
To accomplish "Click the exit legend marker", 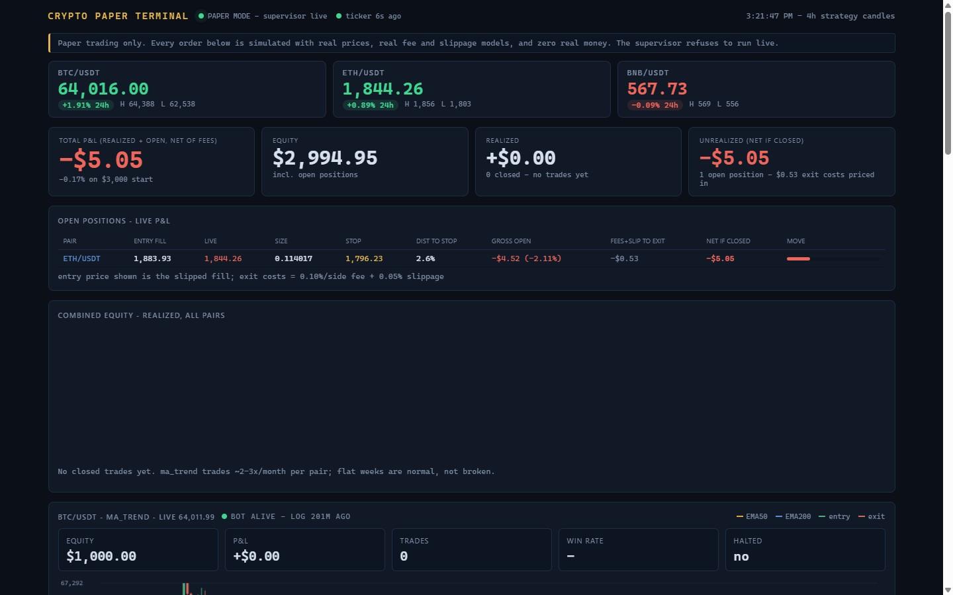I will pos(862,516).
